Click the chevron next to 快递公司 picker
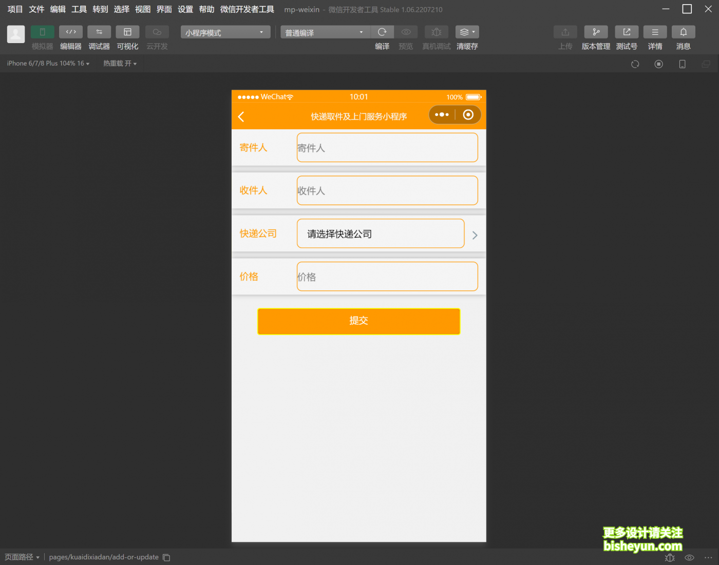Viewport: 719px width, 565px height. [x=475, y=235]
